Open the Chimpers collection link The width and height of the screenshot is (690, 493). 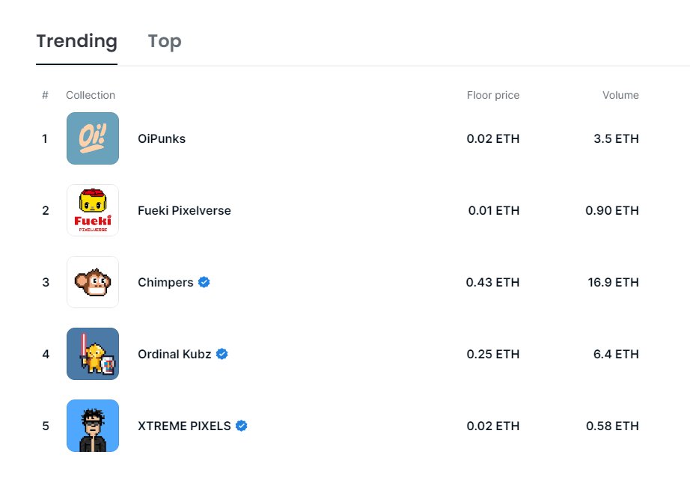pyautogui.click(x=165, y=282)
